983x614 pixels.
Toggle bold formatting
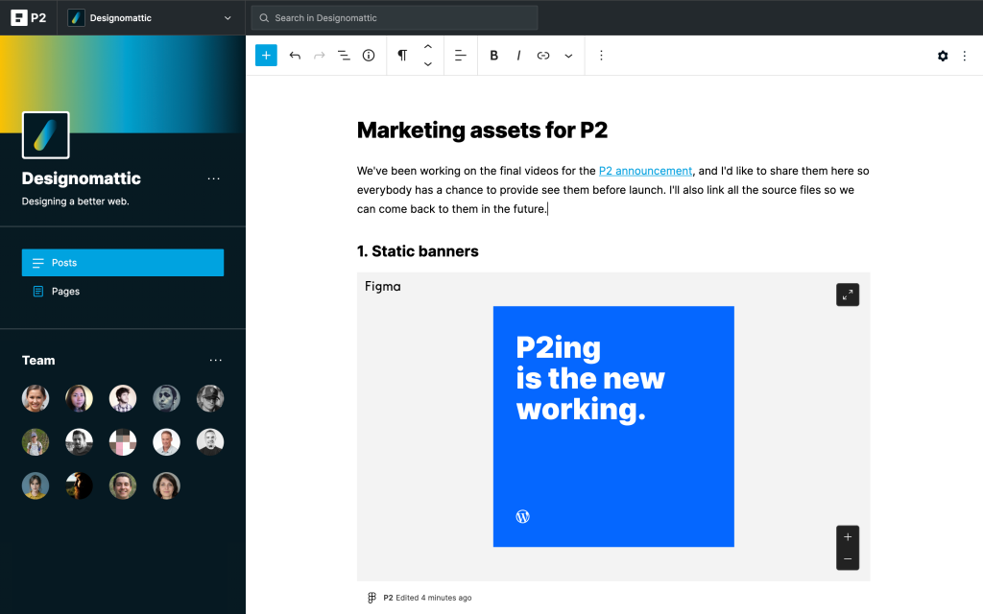click(x=494, y=55)
